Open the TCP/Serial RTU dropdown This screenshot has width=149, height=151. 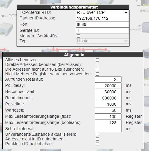click(x=102, y=12)
